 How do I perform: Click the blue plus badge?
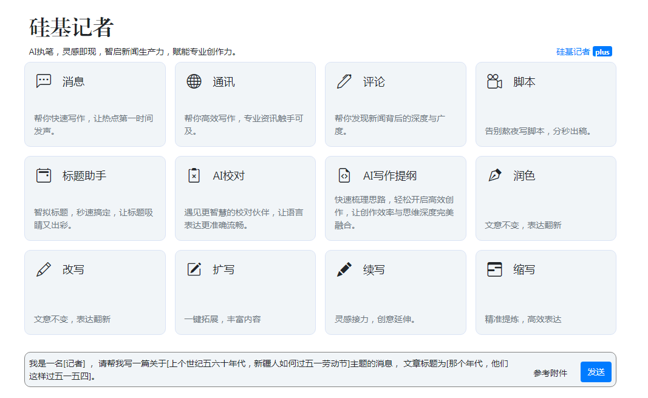point(602,52)
